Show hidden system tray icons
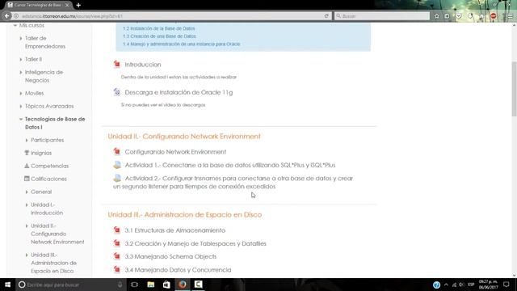 pos(446,285)
